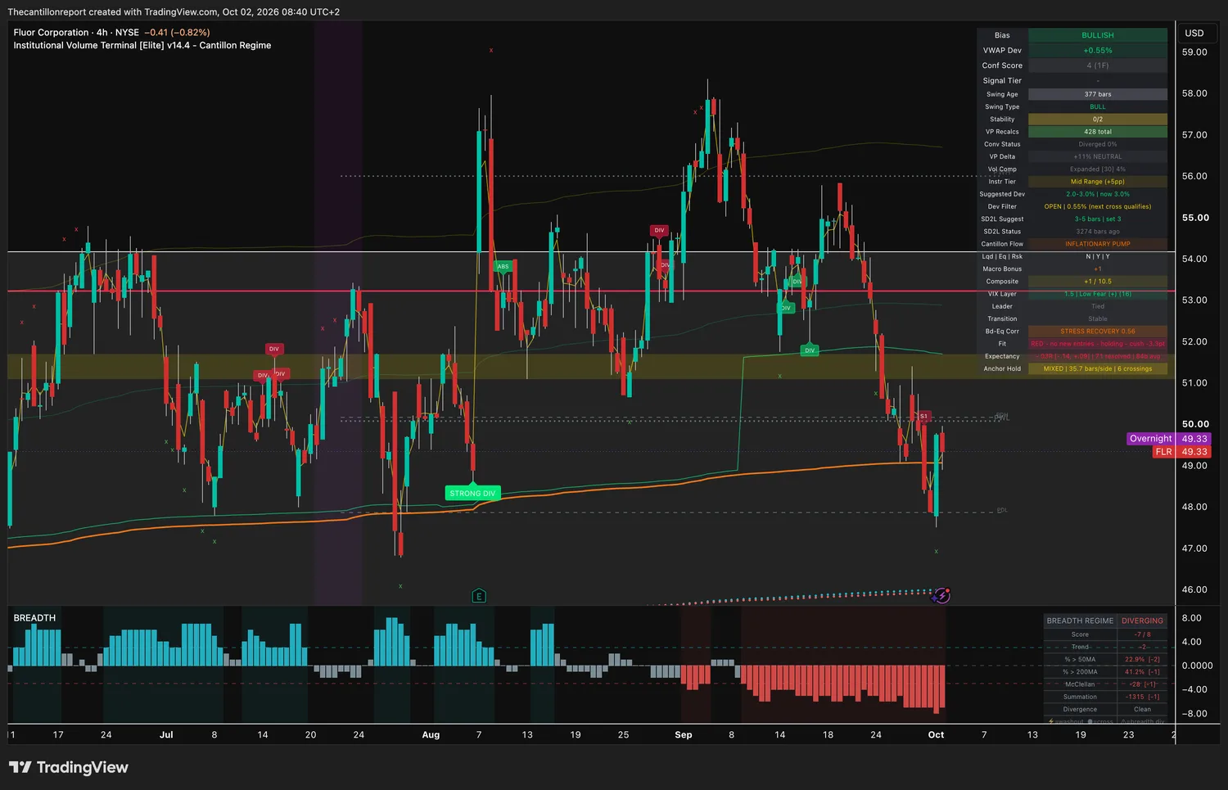
Task: Click the 'N | Y | Y' liquidity cell
Action: pos(1098,256)
